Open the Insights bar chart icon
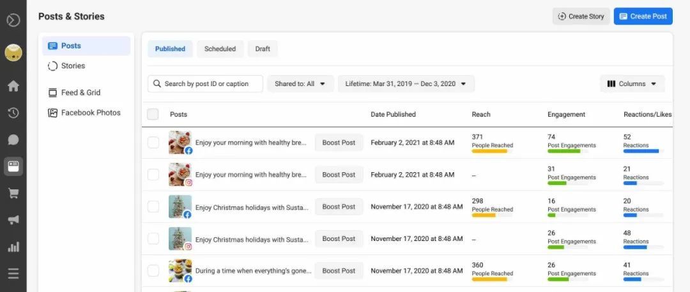 coord(13,247)
